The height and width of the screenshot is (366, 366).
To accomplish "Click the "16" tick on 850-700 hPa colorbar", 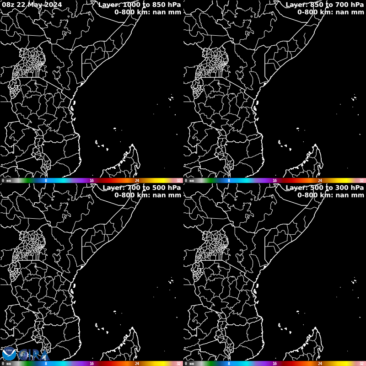I will [275, 181].
